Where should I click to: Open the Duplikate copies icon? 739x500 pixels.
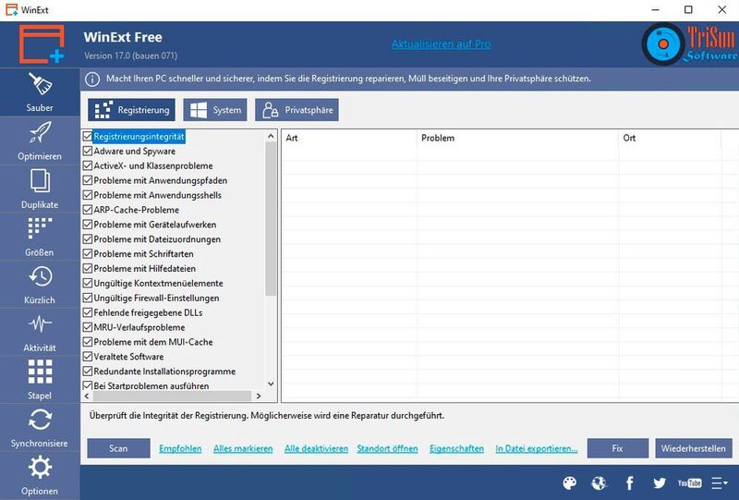(x=40, y=189)
